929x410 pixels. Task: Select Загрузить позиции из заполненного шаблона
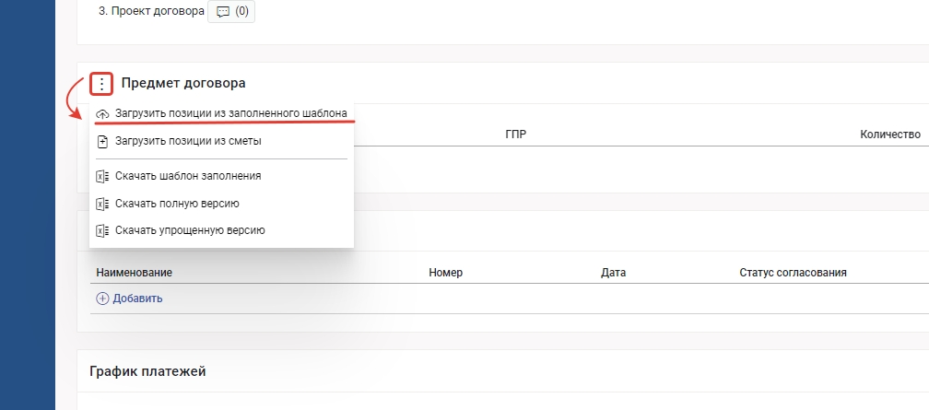(x=230, y=113)
